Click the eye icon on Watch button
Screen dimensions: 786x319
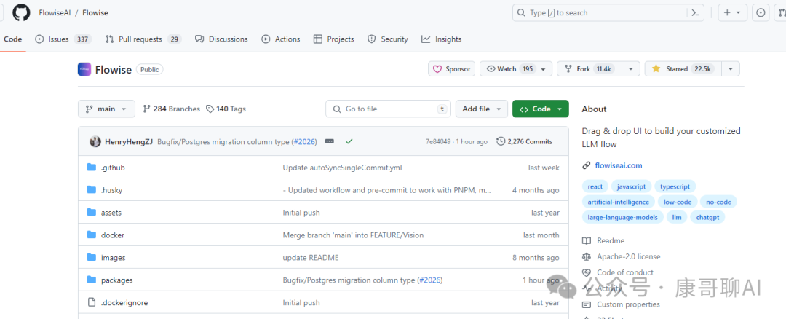[491, 69]
